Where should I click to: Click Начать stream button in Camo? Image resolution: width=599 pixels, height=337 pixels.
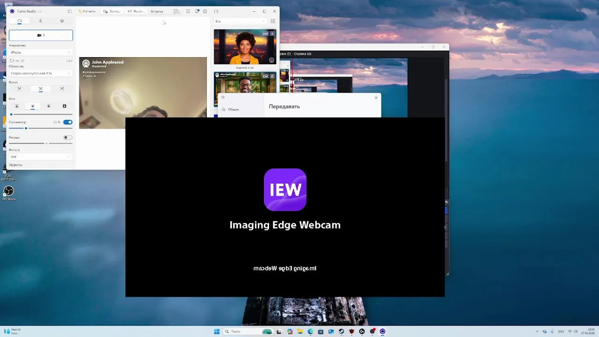point(136,11)
